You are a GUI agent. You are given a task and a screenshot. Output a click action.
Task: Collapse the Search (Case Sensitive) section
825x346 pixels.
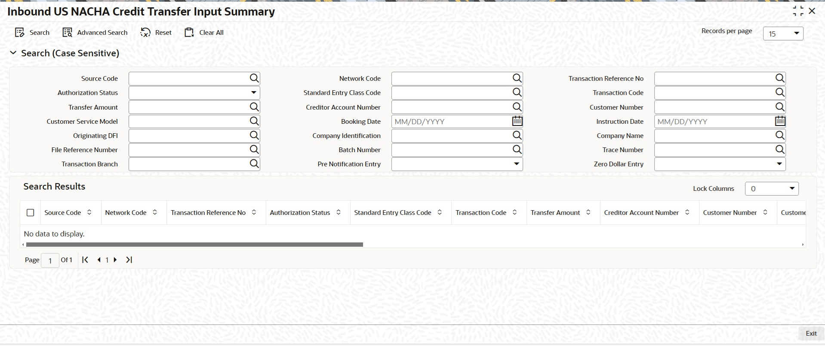tap(13, 53)
